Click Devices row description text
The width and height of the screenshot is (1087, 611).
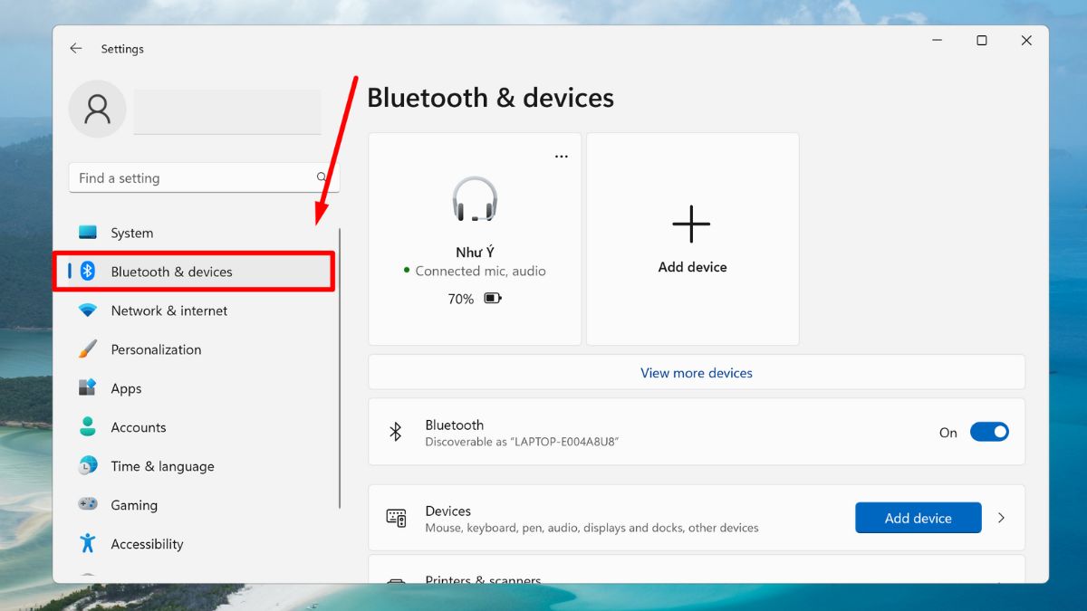point(592,528)
